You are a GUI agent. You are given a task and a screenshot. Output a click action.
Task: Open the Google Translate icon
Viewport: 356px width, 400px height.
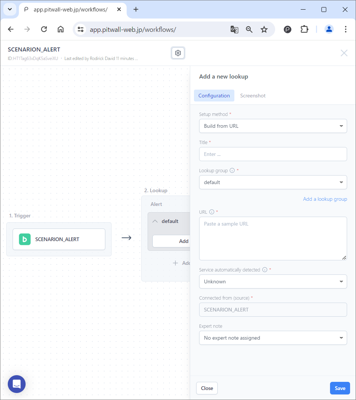pos(234,29)
